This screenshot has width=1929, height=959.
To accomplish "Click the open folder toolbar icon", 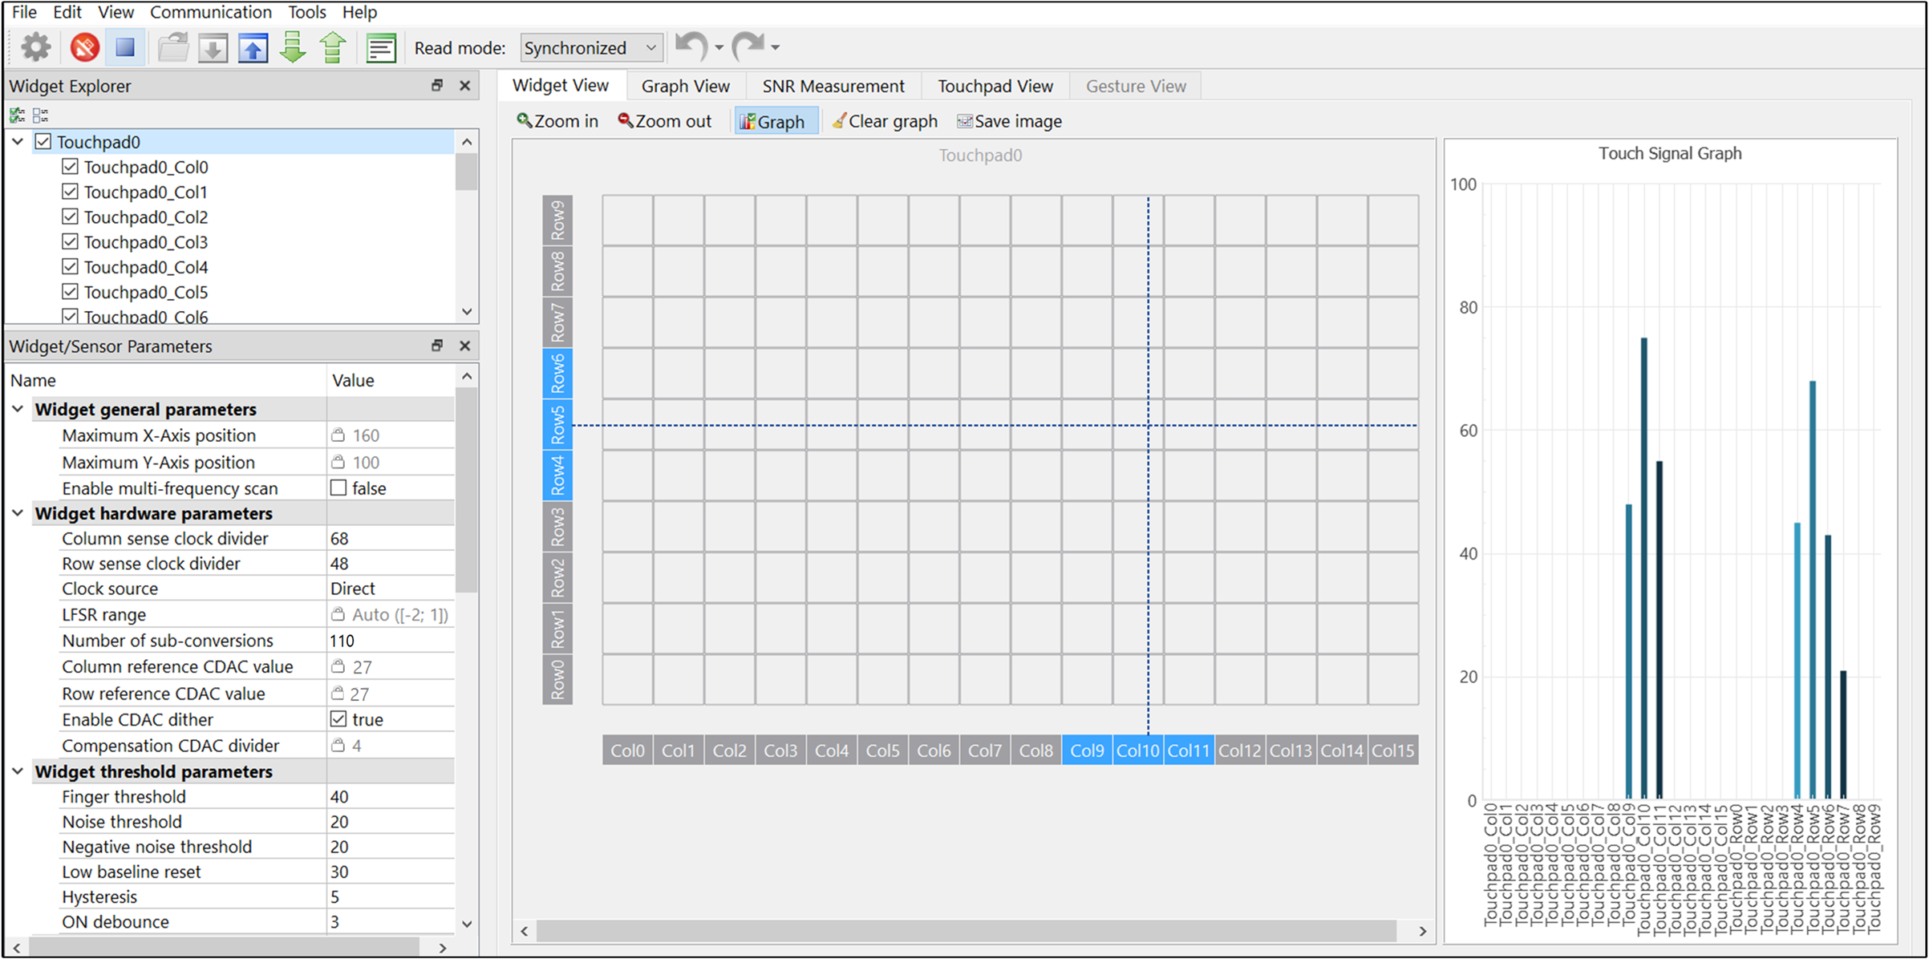I will pos(172,47).
